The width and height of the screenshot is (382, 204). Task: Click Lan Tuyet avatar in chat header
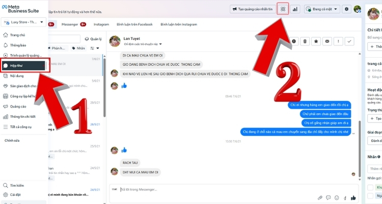(x=115, y=41)
